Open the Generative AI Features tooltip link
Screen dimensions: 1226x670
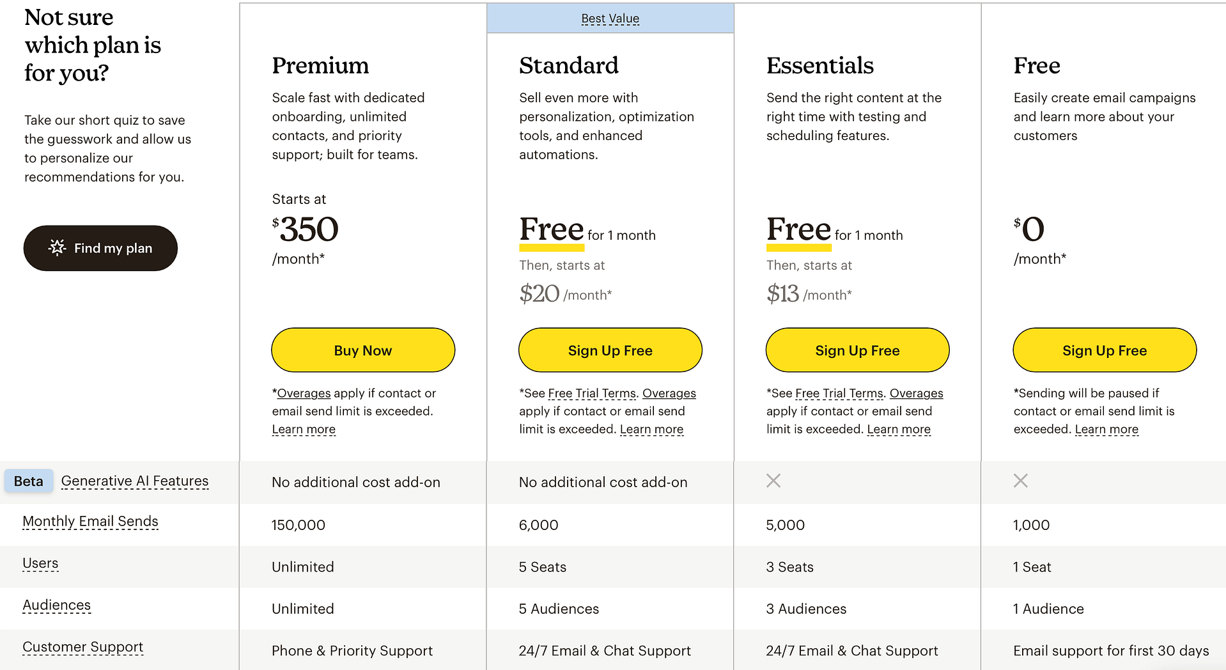135,481
